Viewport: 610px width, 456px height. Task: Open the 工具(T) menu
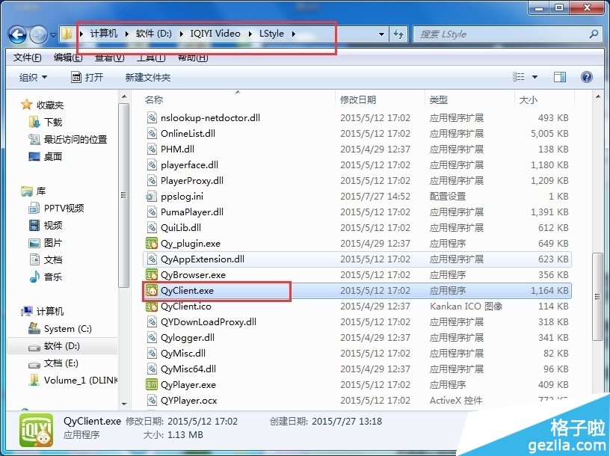151,58
